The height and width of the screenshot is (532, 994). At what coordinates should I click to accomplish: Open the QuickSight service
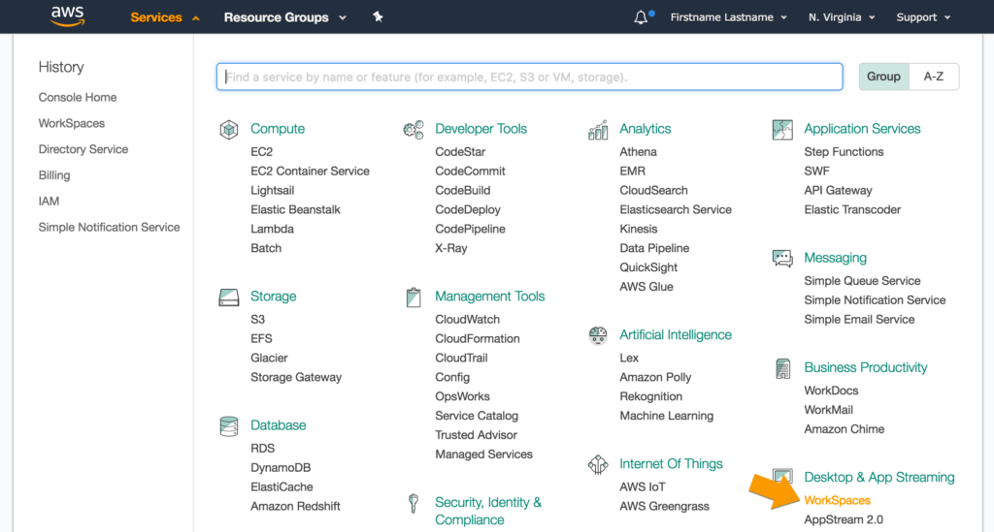(647, 267)
